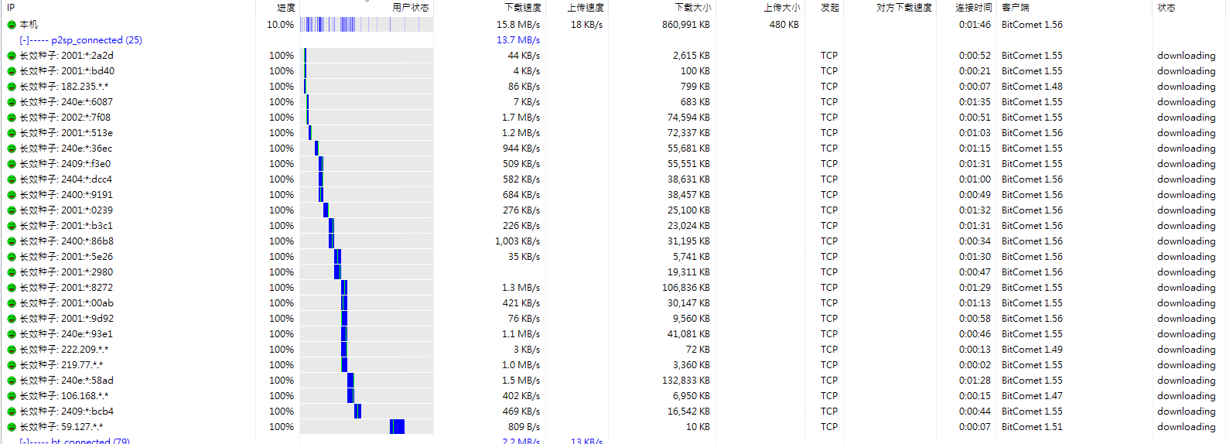The image size is (1226, 444).
Task: Collapse the p2sp_connected (25) group
Action: click(x=25, y=40)
